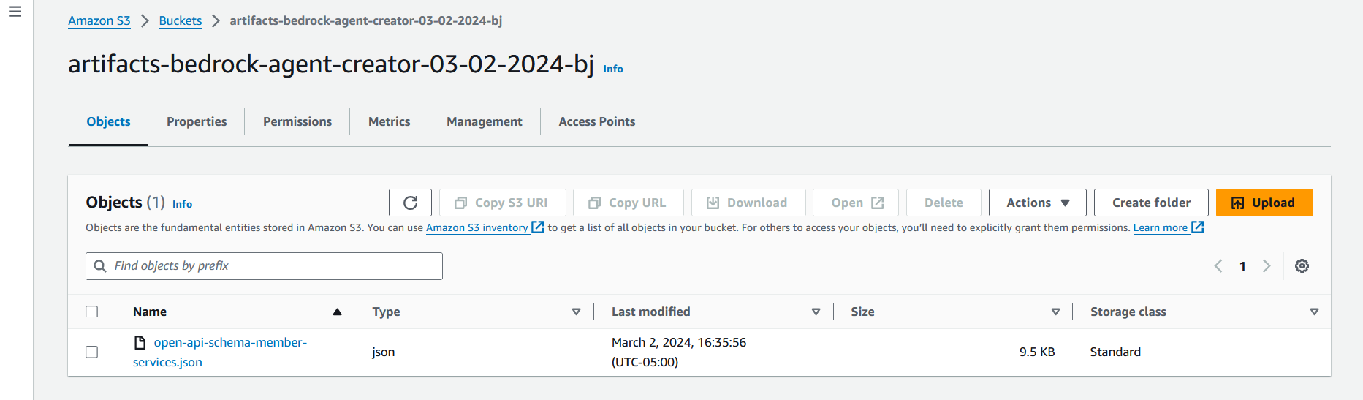Select all objects with header checkbox

(x=91, y=312)
